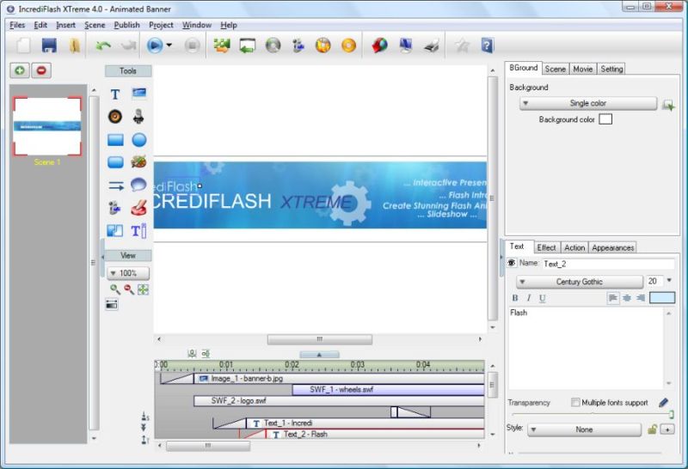The height and width of the screenshot is (469, 688).
Task: Select the paint palette drawing tool
Action: (x=139, y=161)
